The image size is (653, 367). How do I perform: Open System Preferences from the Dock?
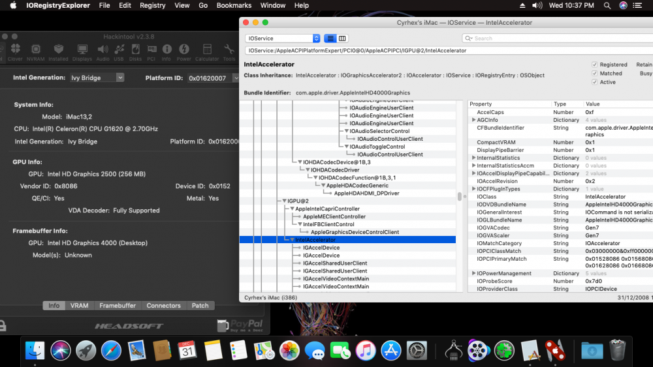click(x=417, y=350)
